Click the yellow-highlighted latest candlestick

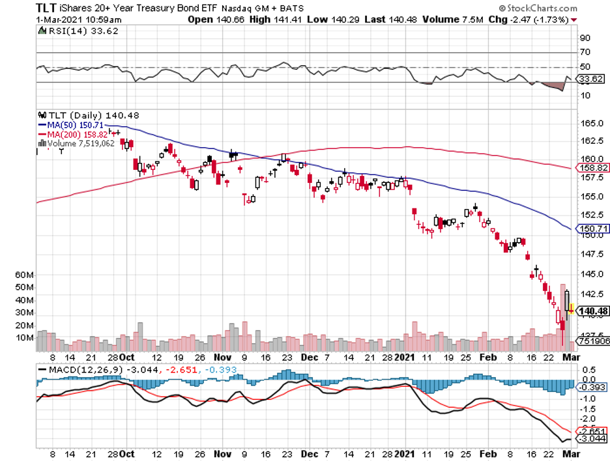point(572,309)
